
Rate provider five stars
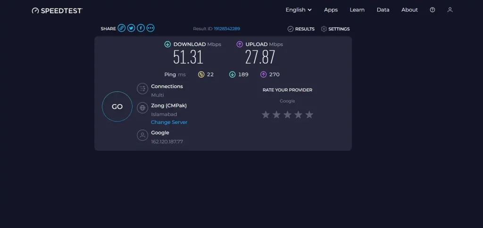click(x=309, y=115)
